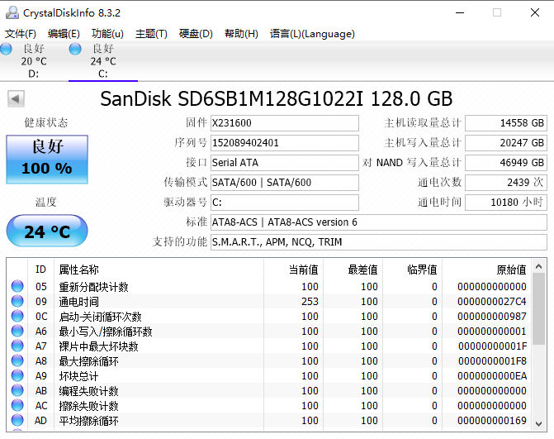This screenshot has width=554, height=439.
Task: Click status orb of attribute A8 row
Action: [x=17, y=360]
